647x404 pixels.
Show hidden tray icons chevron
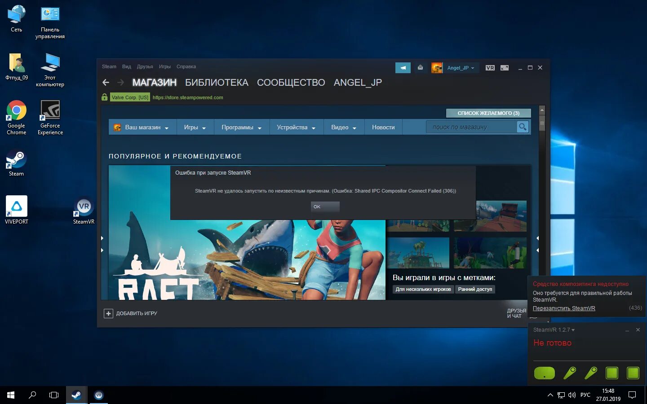550,395
